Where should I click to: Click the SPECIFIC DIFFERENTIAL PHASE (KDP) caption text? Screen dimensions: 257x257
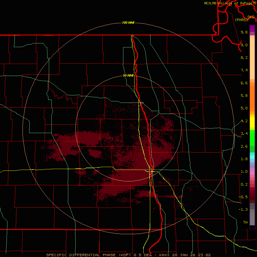[x=89, y=255]
